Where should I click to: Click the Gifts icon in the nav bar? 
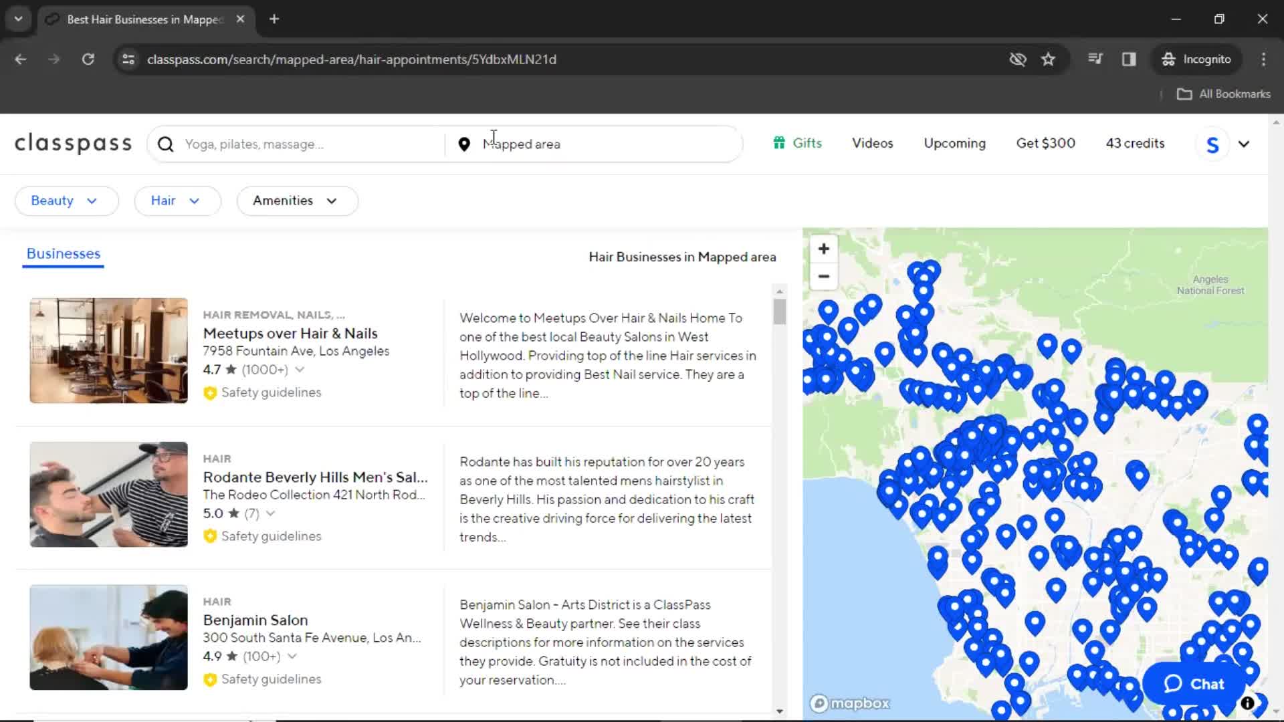click(777, 143)
